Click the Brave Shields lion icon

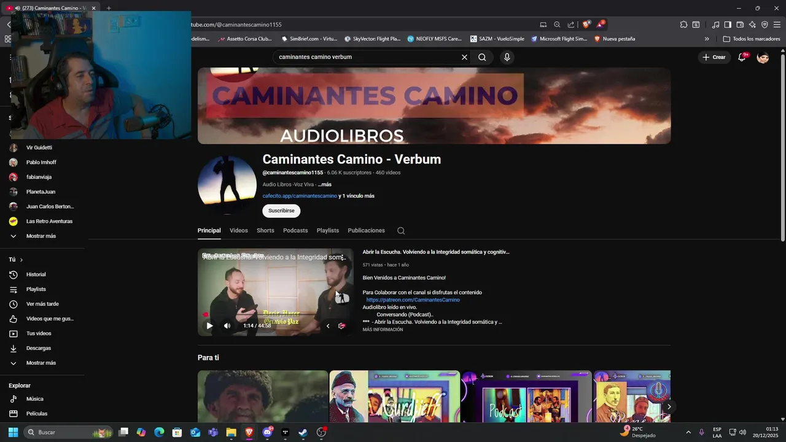(586, 25)
